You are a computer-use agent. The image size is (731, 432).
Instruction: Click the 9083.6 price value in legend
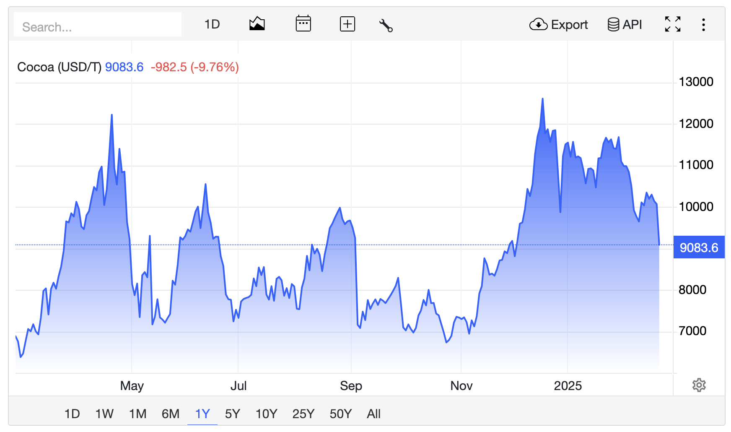[124, 67]
